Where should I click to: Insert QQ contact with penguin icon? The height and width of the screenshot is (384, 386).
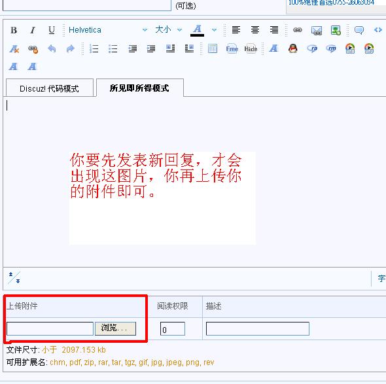(x=293, y=48)
